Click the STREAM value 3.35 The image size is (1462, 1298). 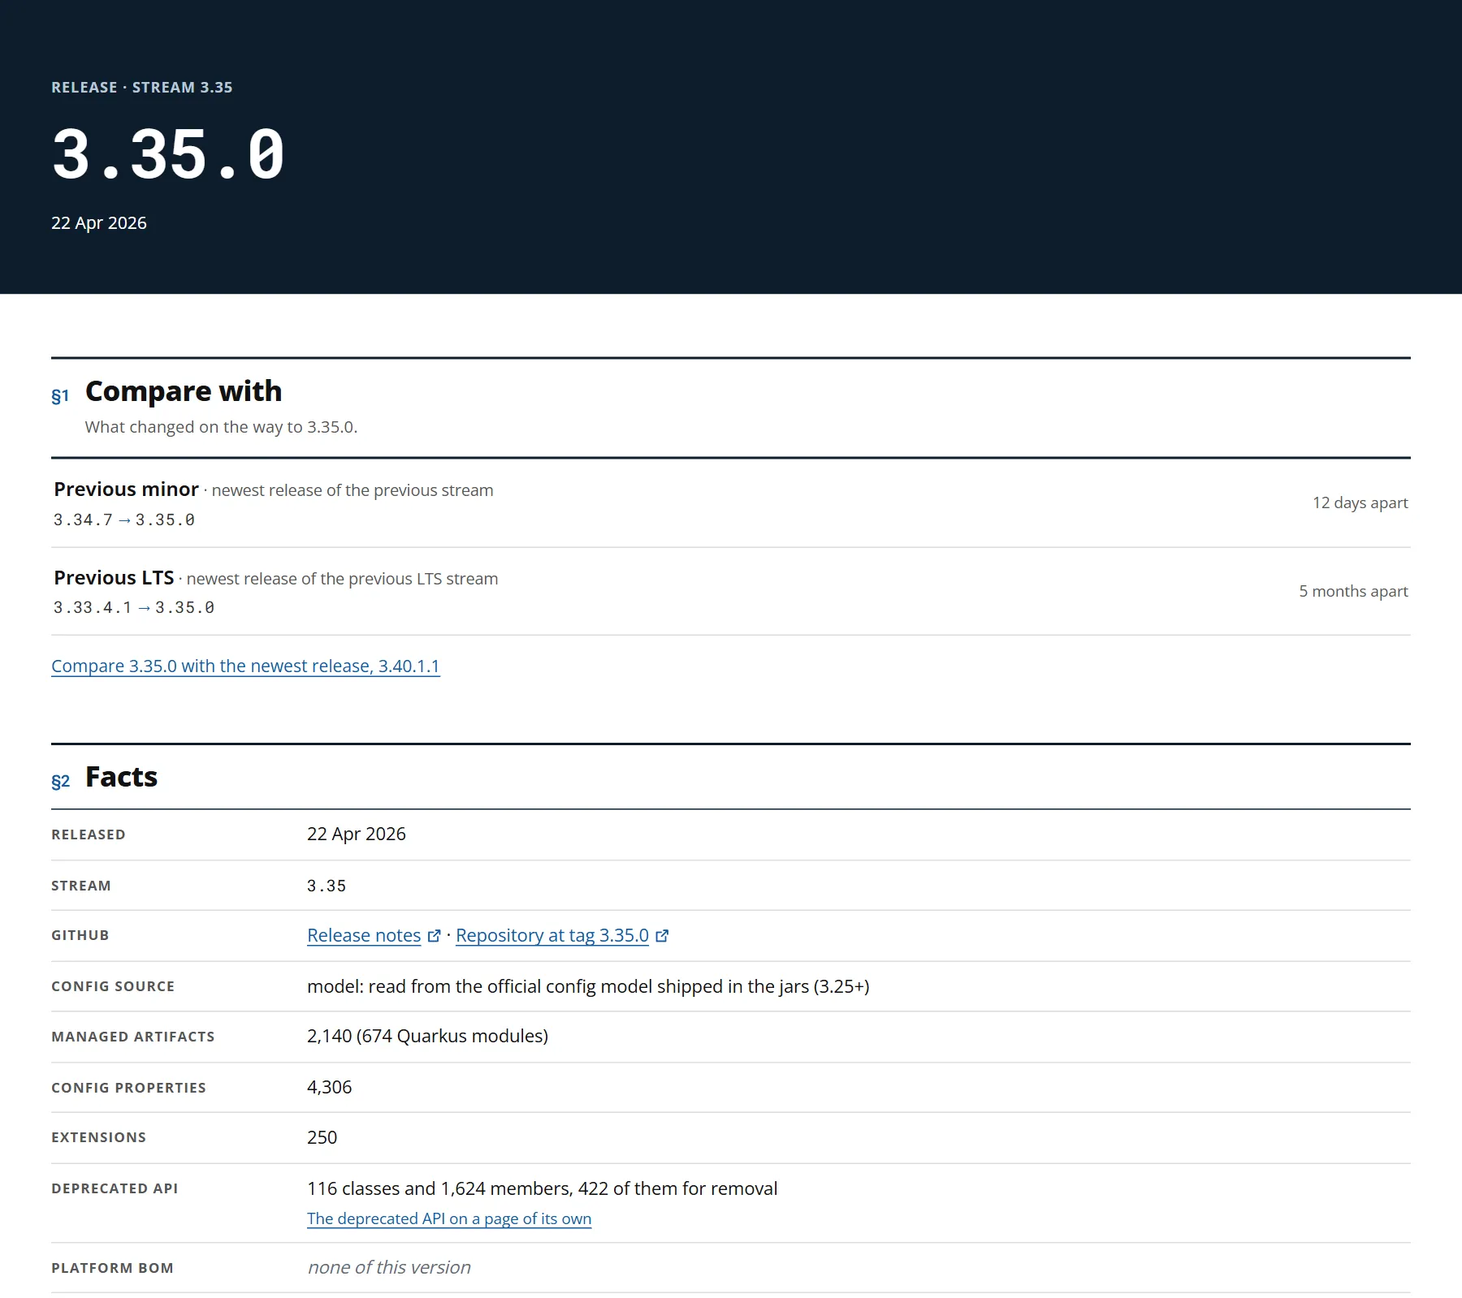(327, 886)
